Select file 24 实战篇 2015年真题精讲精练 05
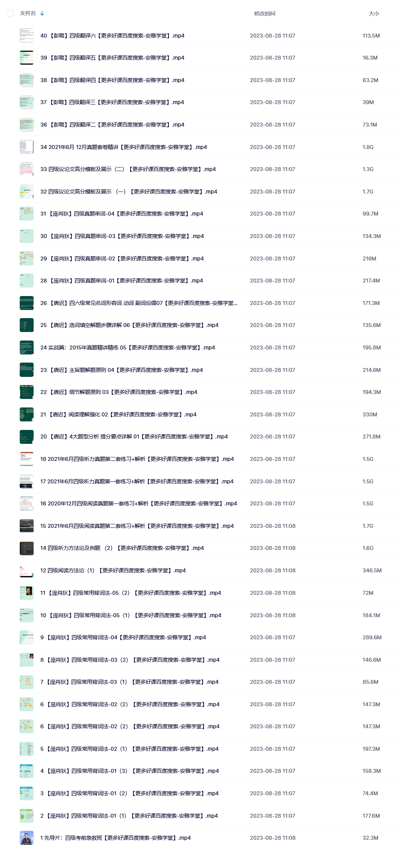The width and height of the screenshot is (402, 849). click(128, 347)
